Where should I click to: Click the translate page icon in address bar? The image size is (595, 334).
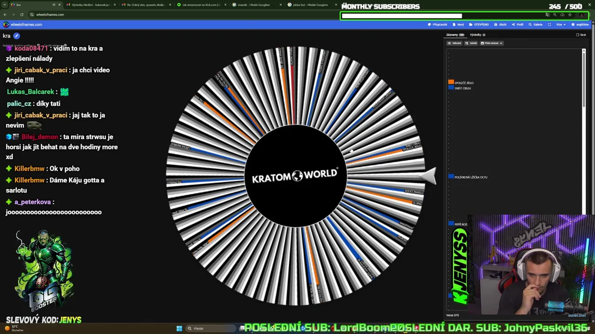tap(547, 15)
